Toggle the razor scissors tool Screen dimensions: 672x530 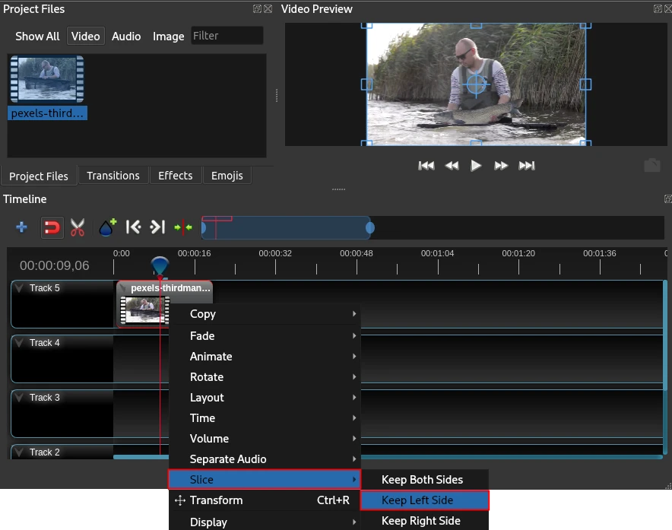tap(78, 227)
